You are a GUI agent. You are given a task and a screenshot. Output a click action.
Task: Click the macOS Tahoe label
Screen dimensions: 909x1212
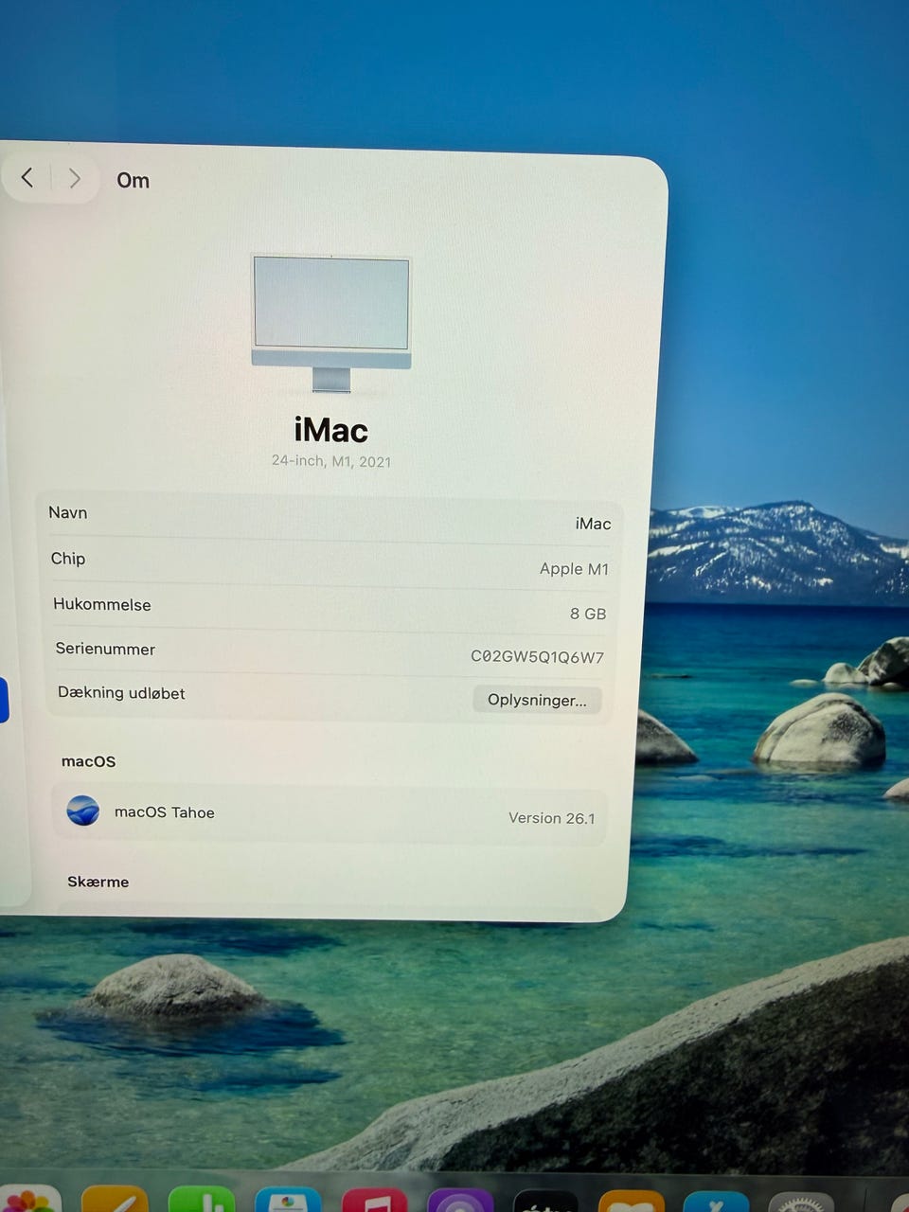pyautogui.click(x=165, y=812)
